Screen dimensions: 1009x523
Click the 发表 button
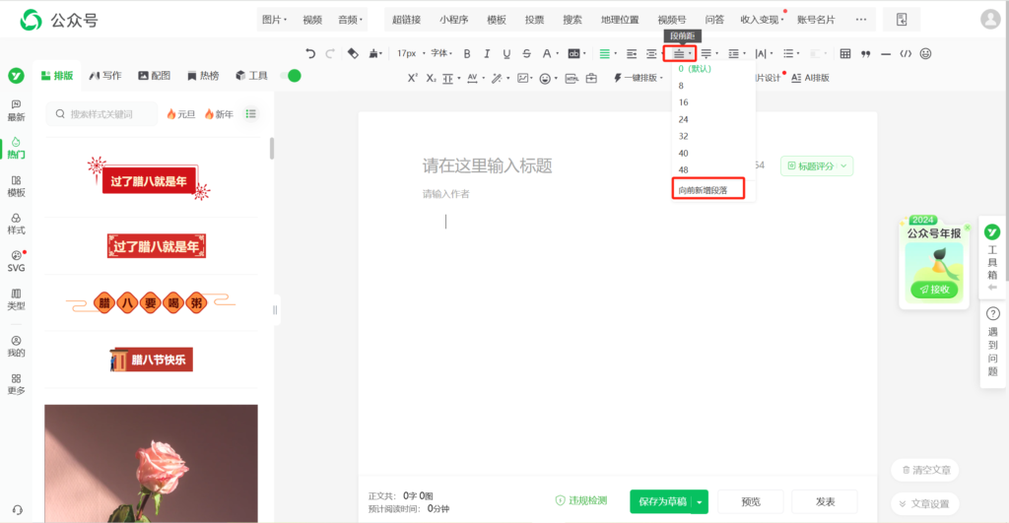pos(825,501)
